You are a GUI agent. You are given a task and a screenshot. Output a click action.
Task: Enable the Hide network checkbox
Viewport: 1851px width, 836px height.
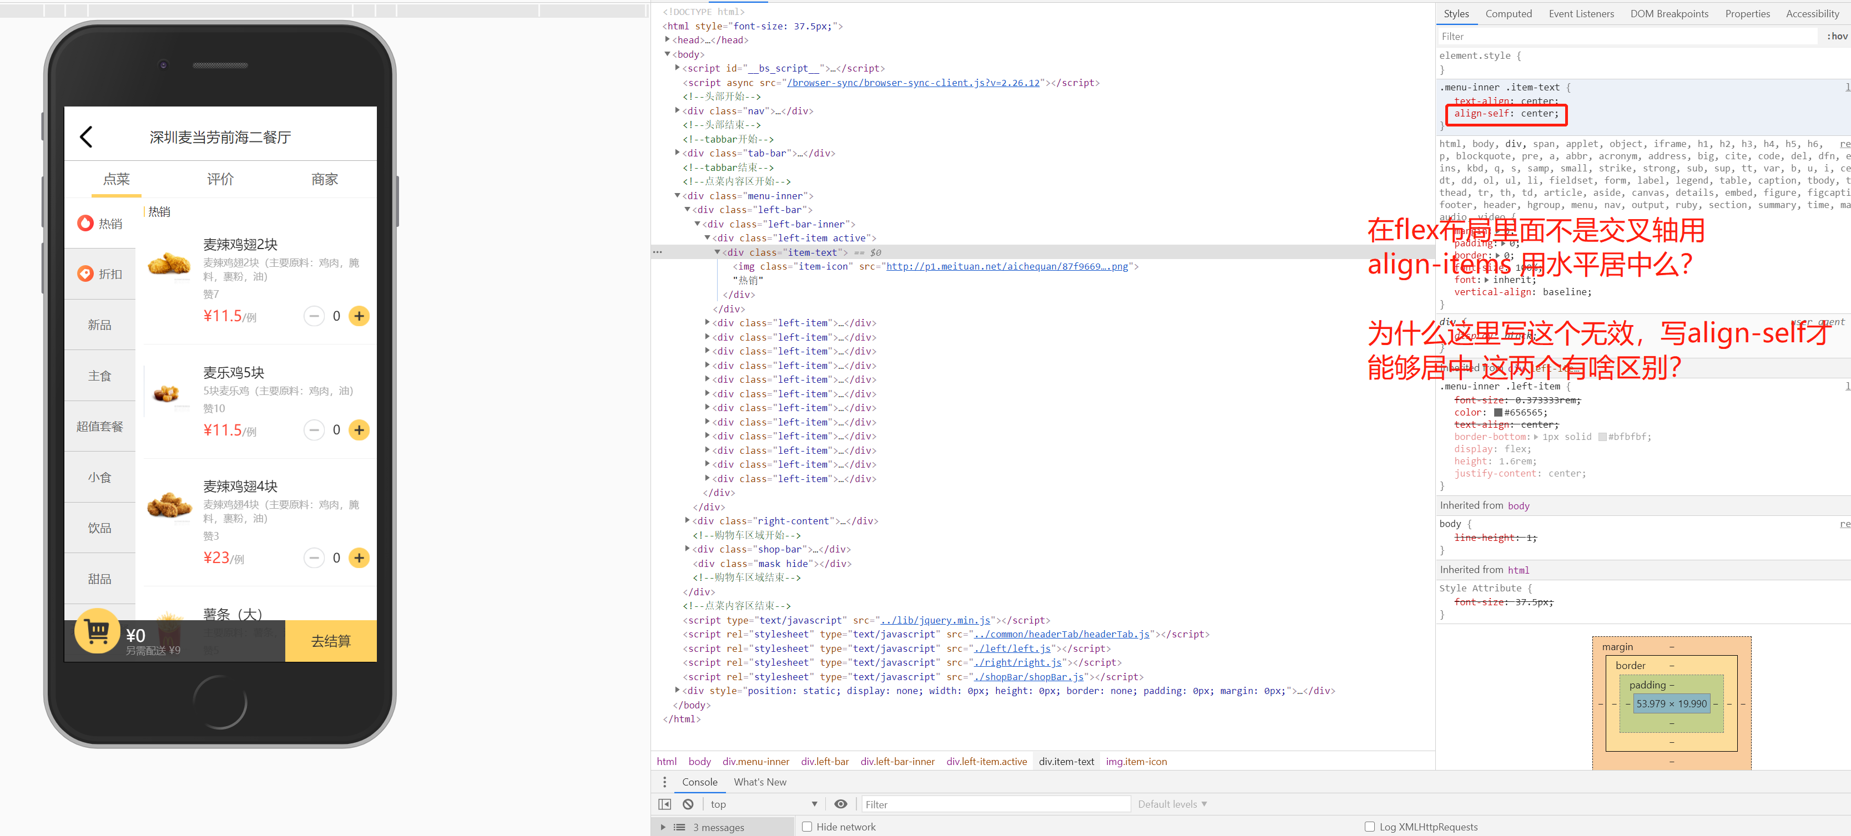807,827
